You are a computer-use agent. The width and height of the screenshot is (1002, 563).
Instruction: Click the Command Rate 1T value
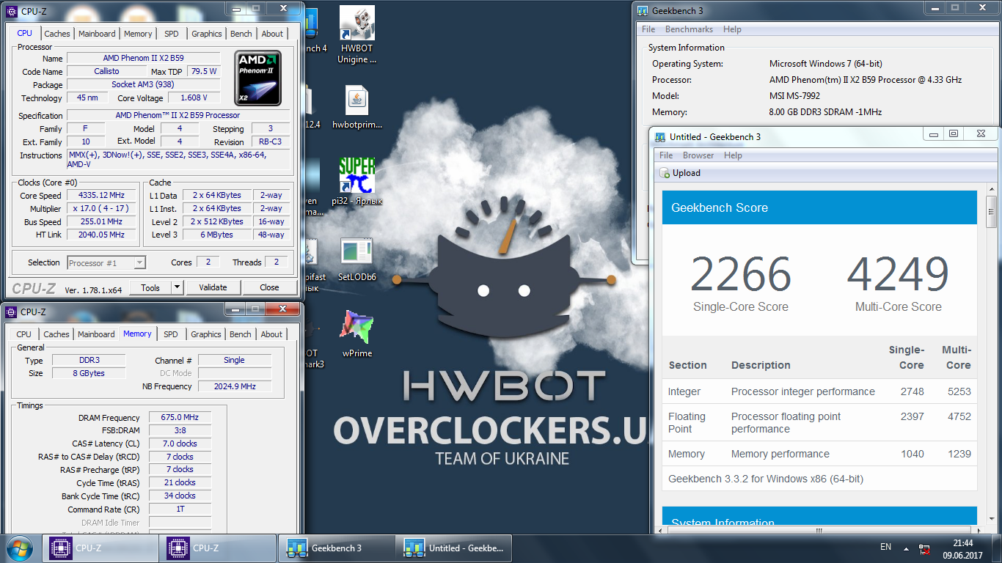pos(180,509)
